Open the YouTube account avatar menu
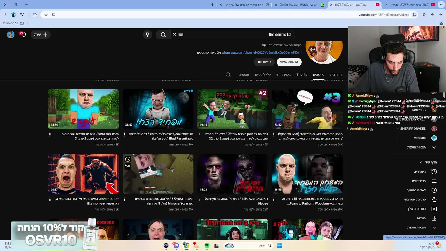Screen dimensions: 446x251 (10, 35)
